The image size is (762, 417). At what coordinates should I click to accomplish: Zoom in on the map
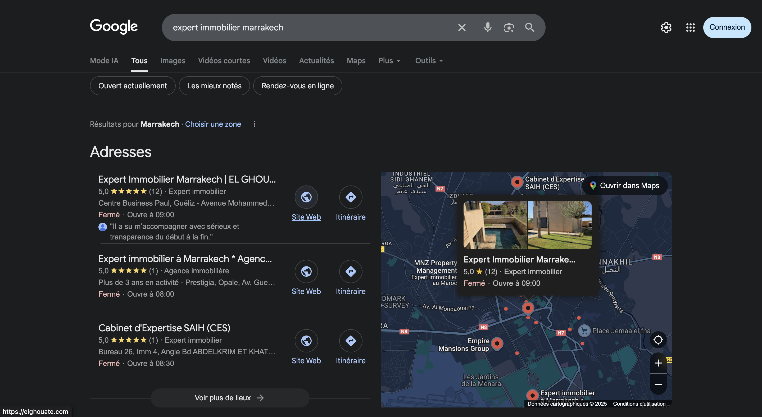pyautogui.click(x=658, y=363)
